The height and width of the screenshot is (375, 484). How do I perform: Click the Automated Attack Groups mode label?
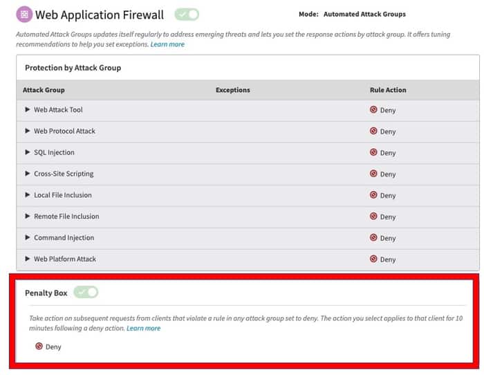click(x=364, y=14)
